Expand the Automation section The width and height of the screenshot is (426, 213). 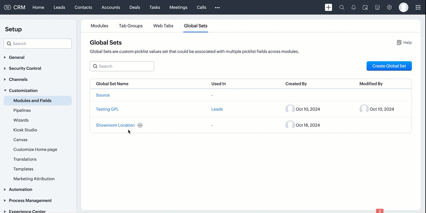[20, 189]
